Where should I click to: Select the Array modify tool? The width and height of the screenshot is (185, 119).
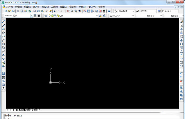(x=182, y=36)
